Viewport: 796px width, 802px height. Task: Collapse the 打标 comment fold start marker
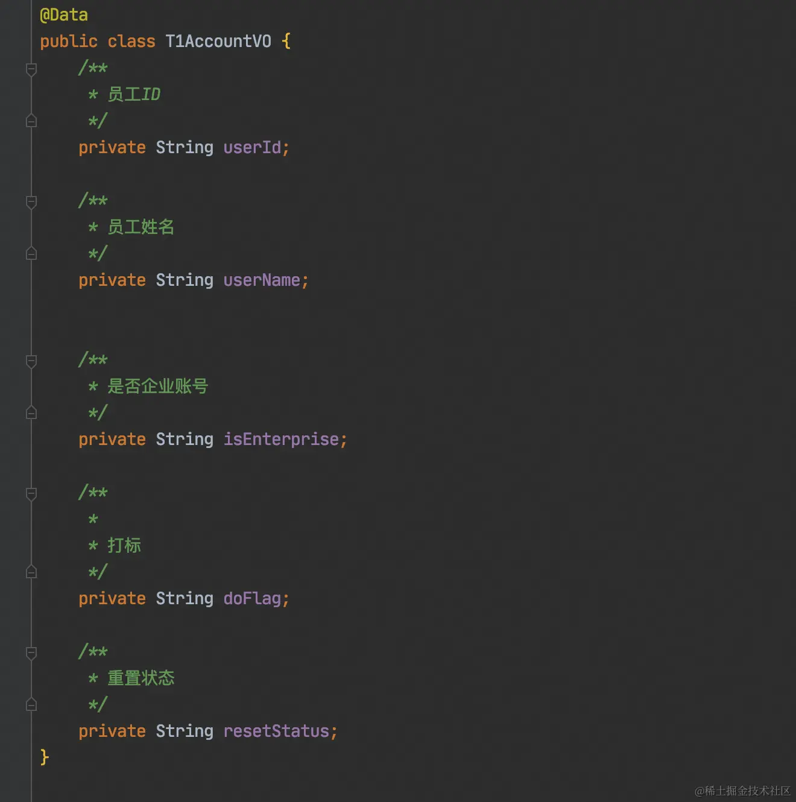tap(31, 494)
